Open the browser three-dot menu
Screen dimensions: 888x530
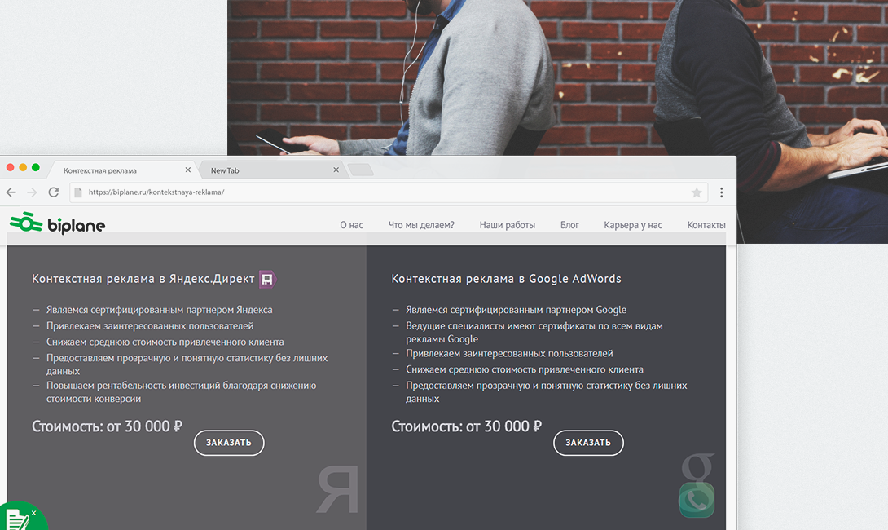(x=722, y=192)
